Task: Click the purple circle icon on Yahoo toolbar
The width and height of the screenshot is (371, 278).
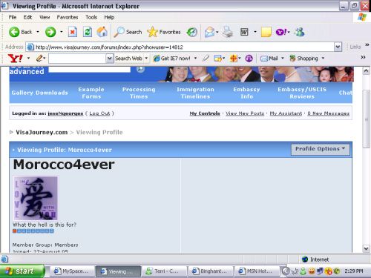Action: pos(249,59)
